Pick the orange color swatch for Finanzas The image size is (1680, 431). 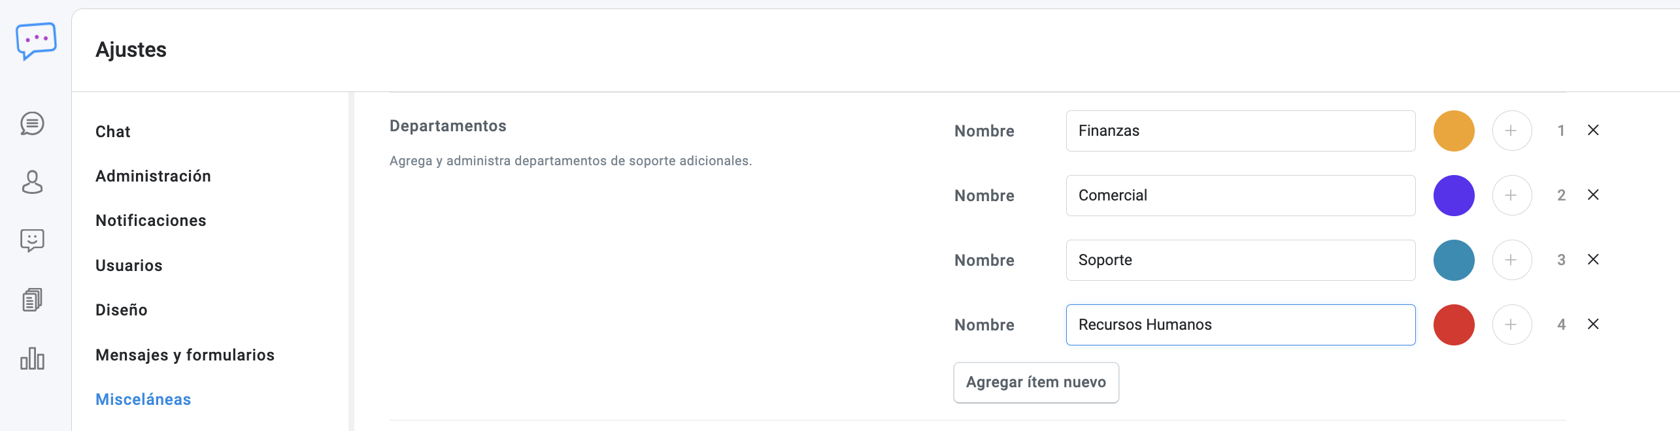pos(1454,131)
